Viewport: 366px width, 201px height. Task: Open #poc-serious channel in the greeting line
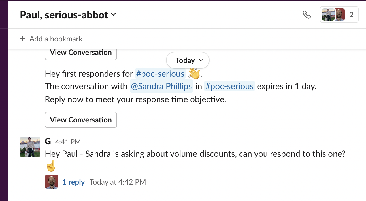pos(160,74)
